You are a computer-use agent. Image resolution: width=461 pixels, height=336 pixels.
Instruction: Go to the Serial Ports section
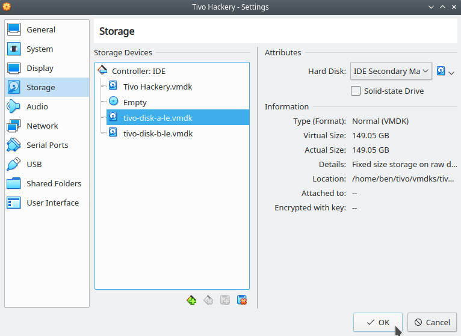tap(47, 145)
